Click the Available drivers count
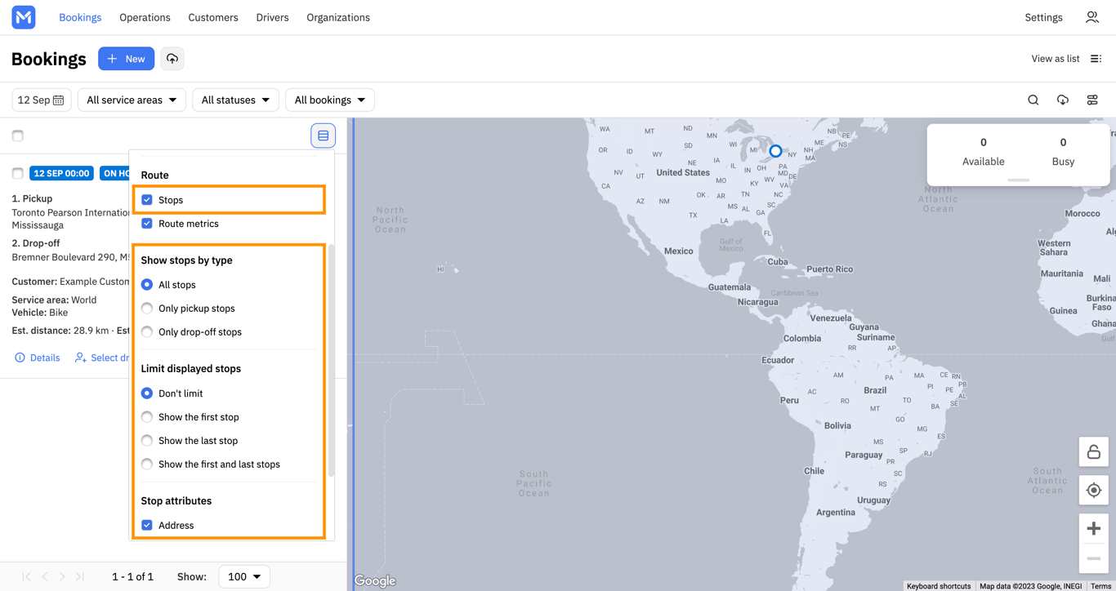1116x591 pixels. [983, 142]
